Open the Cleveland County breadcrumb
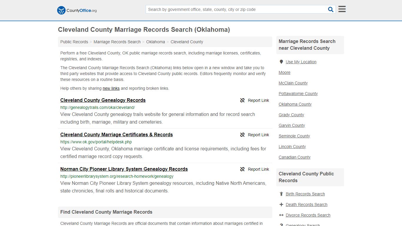The height and width of the screenshot is (226, 402). click(x=187, y=42)
